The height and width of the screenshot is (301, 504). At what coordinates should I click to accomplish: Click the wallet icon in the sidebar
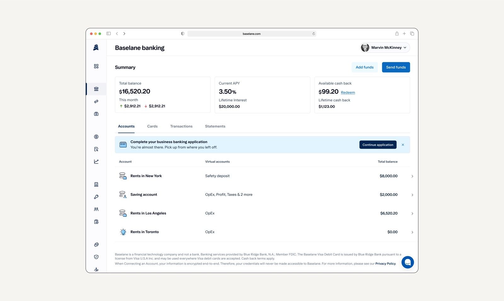96,114
